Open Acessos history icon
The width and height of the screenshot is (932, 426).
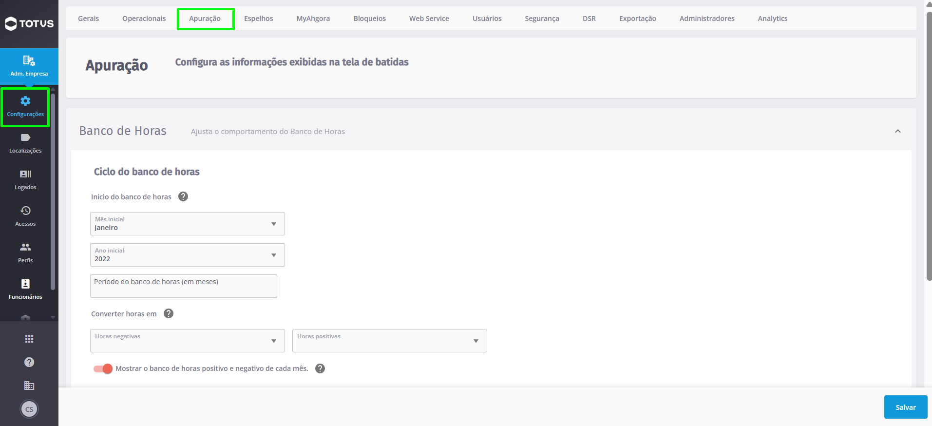point(25,211)
